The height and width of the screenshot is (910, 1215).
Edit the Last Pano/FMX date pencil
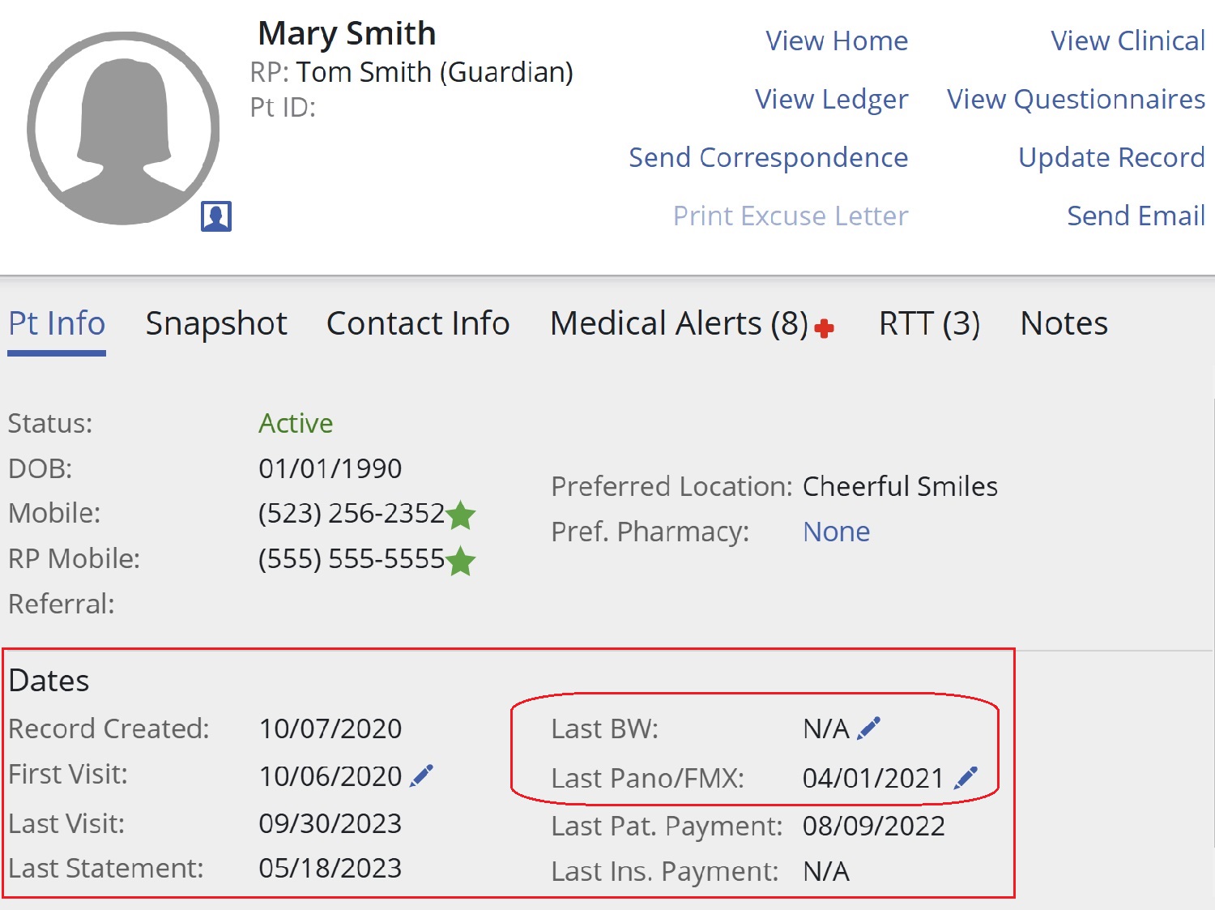(966, 778)
